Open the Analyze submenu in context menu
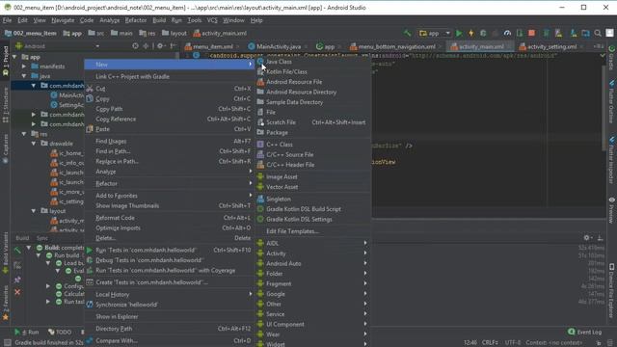617x347 pixels. pyautogui.click(x=170, y=172)
